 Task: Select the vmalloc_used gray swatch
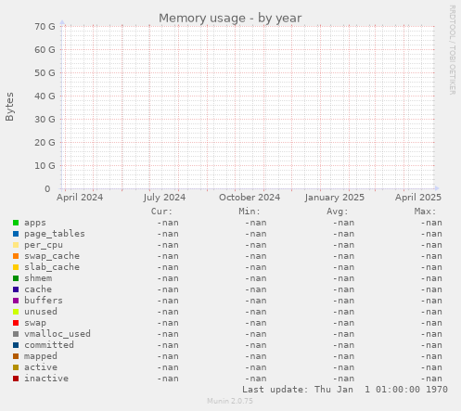point(16,334)
